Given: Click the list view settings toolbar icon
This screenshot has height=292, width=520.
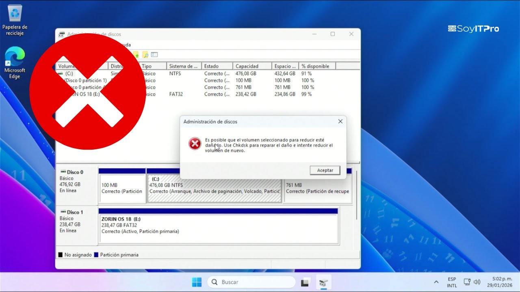Looking at the screenshot, I should [x=154, y=54].
